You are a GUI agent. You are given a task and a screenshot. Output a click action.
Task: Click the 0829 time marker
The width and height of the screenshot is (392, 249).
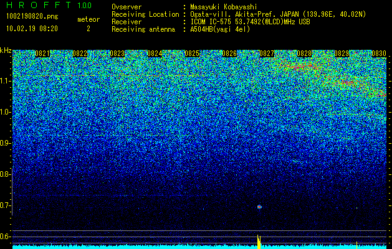[342, 54]
